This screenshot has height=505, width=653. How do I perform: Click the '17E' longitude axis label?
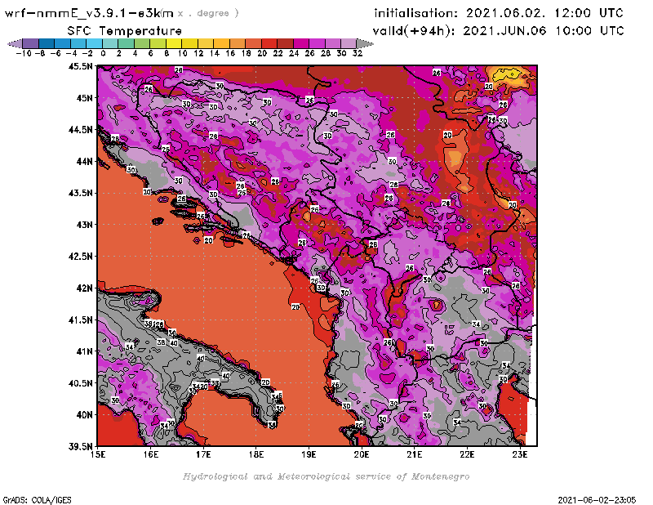pos(203,454)
